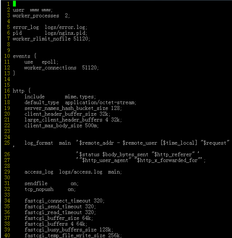Place cursor on use epoll line
232x238 pixels.
pyautogui.click(x=41, y=62)
